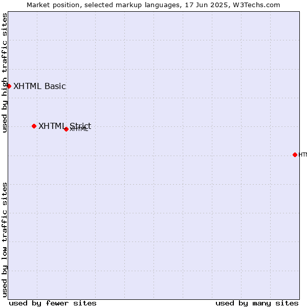Click the XHTML Strict red data point
The height and width of the screenshot is (307, 307).
(34, 126)
